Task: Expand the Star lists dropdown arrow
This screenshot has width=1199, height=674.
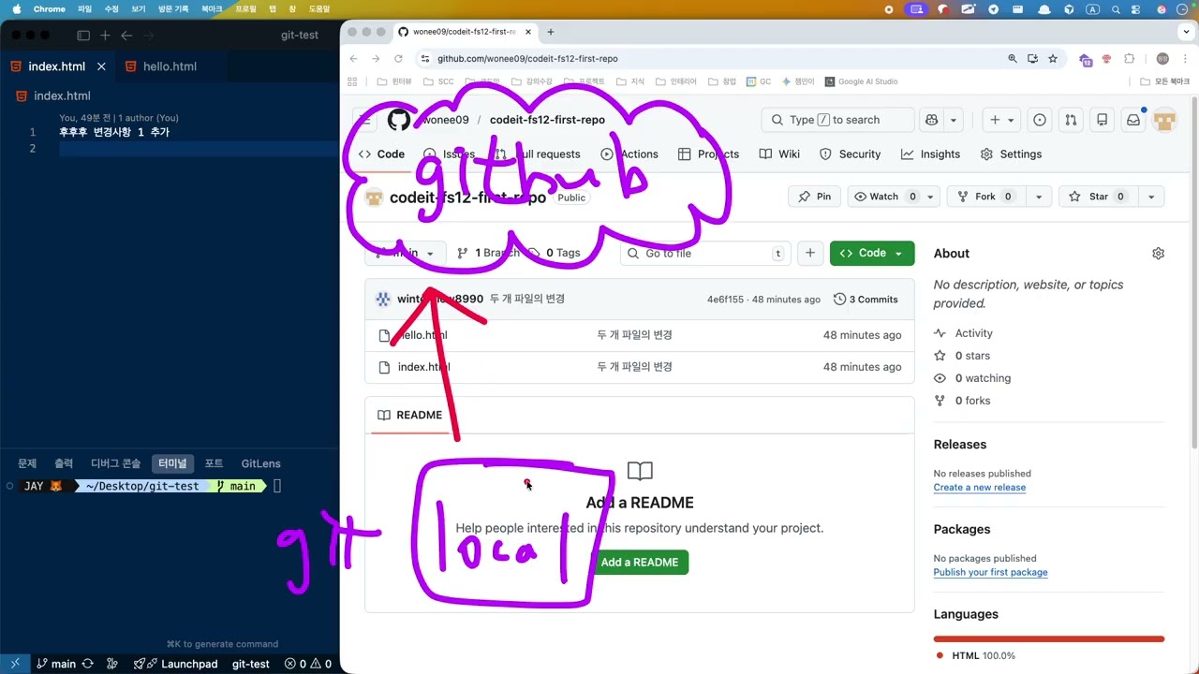Action: (x=1151, y=197)
